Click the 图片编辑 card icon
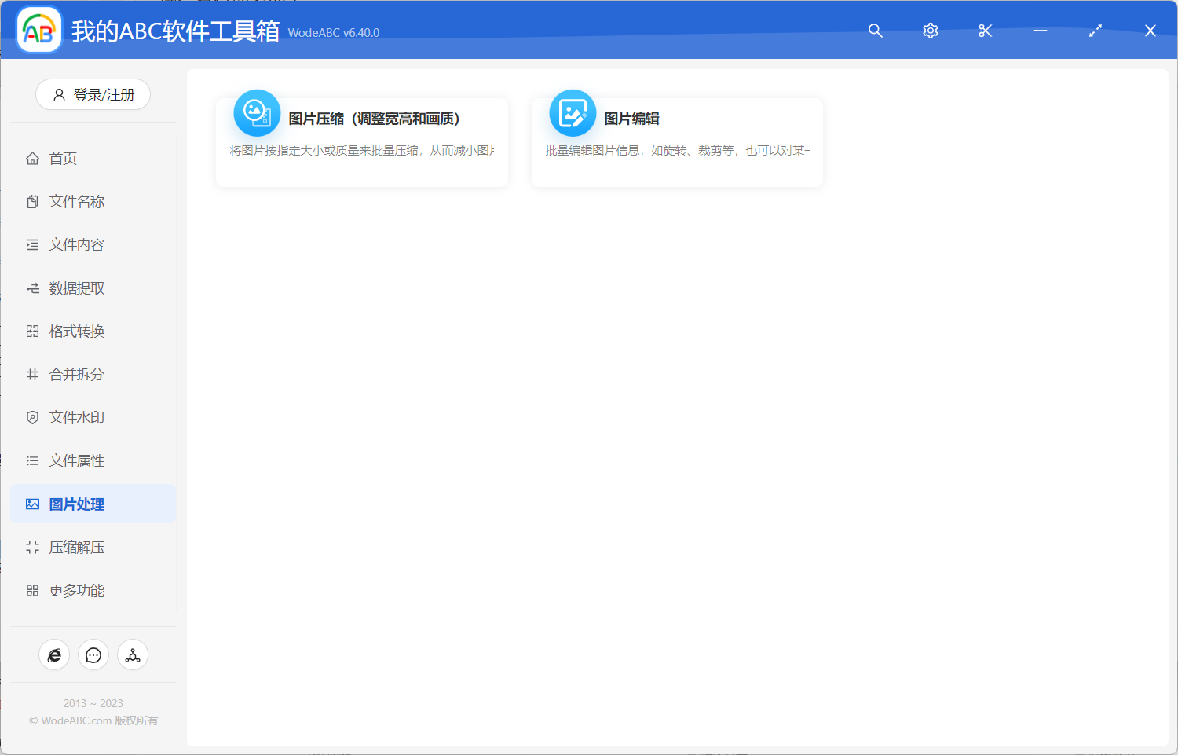 point(573,112)
